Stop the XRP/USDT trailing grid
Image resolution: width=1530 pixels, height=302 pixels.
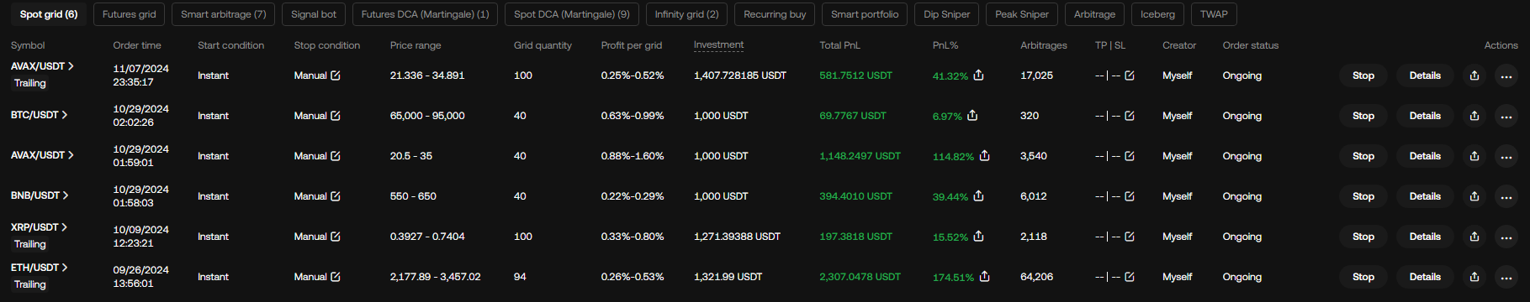(1363, 237)
